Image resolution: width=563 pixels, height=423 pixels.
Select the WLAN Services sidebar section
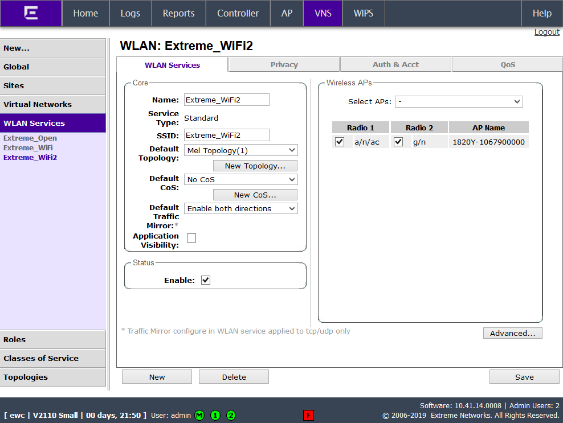[x=53, y=123]
